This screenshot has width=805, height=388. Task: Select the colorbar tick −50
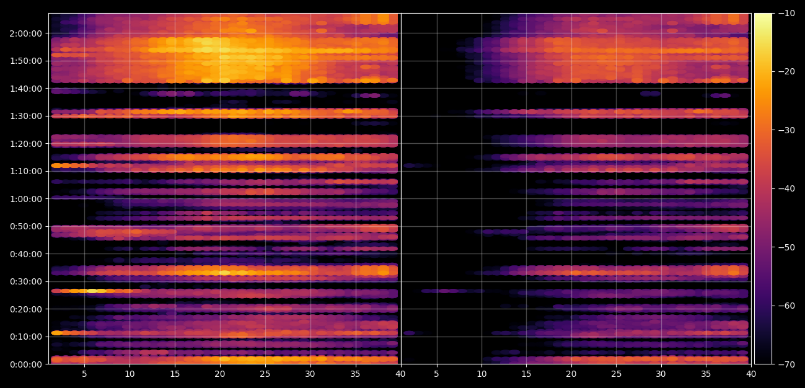tap(785, 247)
